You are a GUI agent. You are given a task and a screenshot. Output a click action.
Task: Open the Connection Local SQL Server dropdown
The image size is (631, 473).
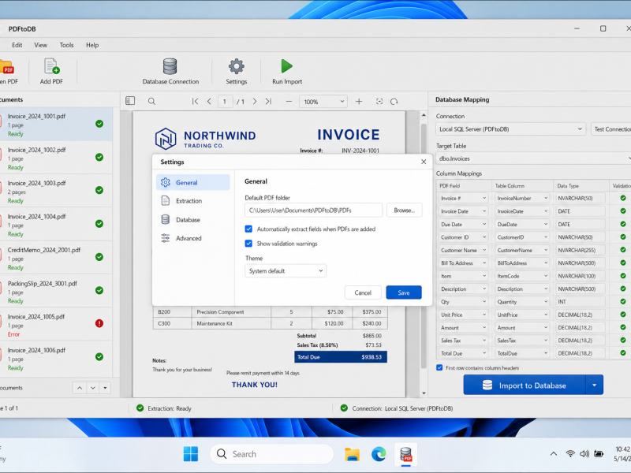pyautogui.click(x=510, y=129)
